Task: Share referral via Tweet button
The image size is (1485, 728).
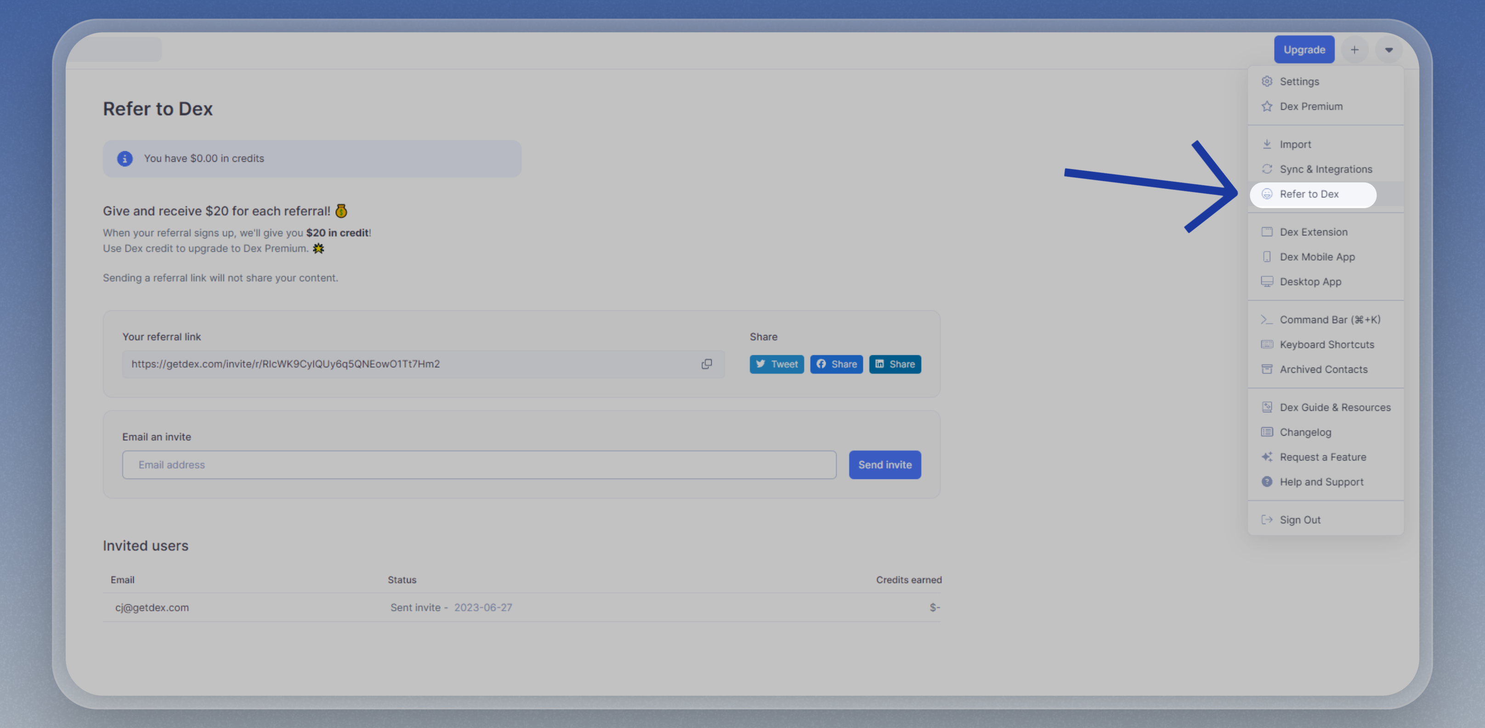Action: pyautogui.click(x=776, y=364)
